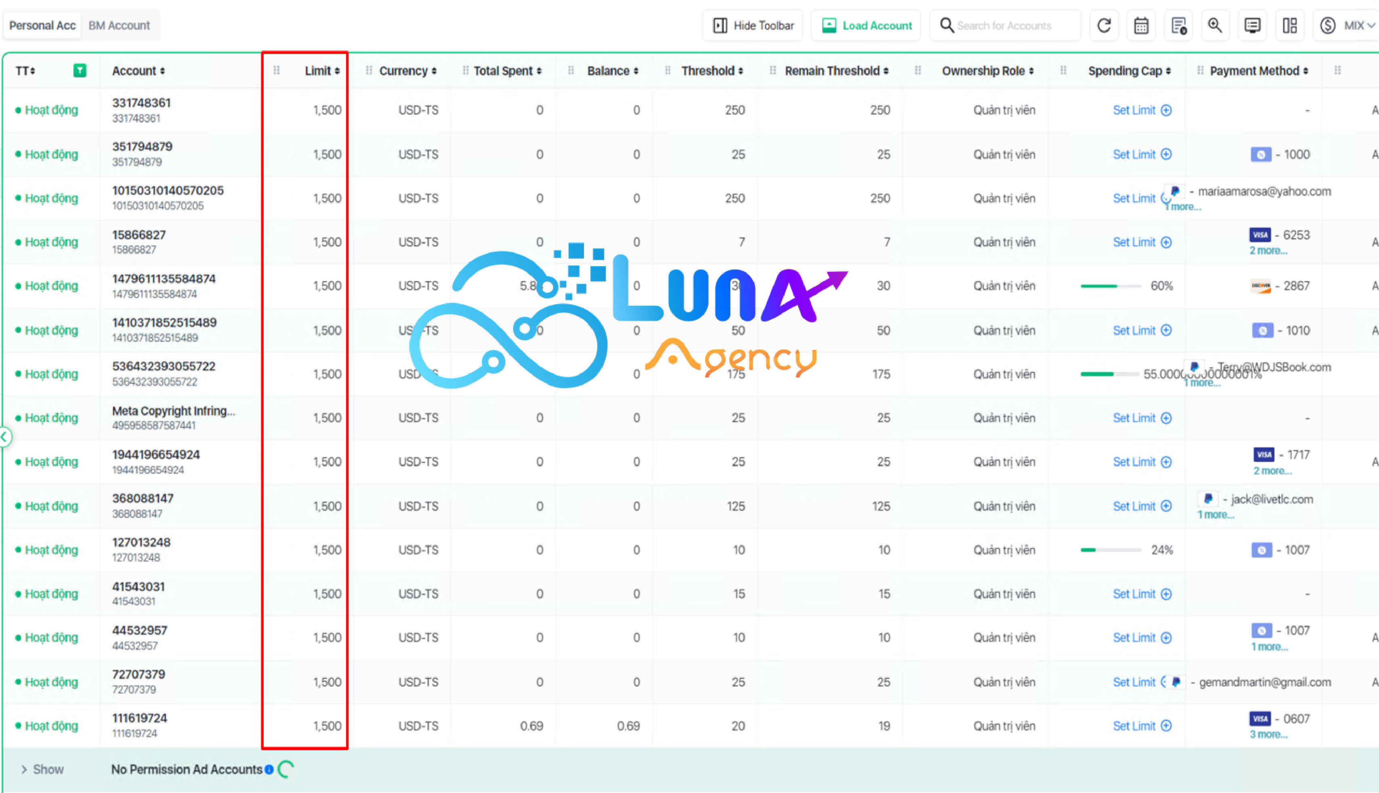Expand "1 more..." payment methods for 44532957
Image resolution: width=1379 pixels, height=793 pixels.
pyautogui.click(x=1269, y=646)
